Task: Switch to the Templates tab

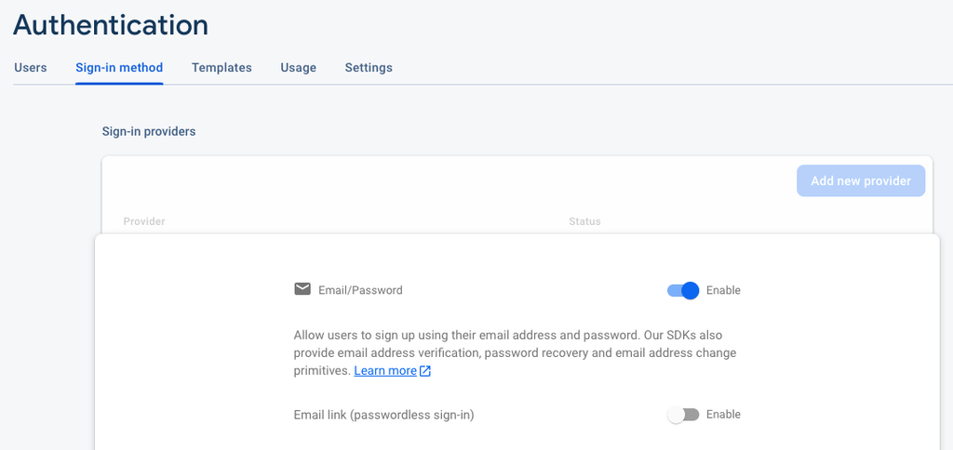Action: tap(221, 68)
